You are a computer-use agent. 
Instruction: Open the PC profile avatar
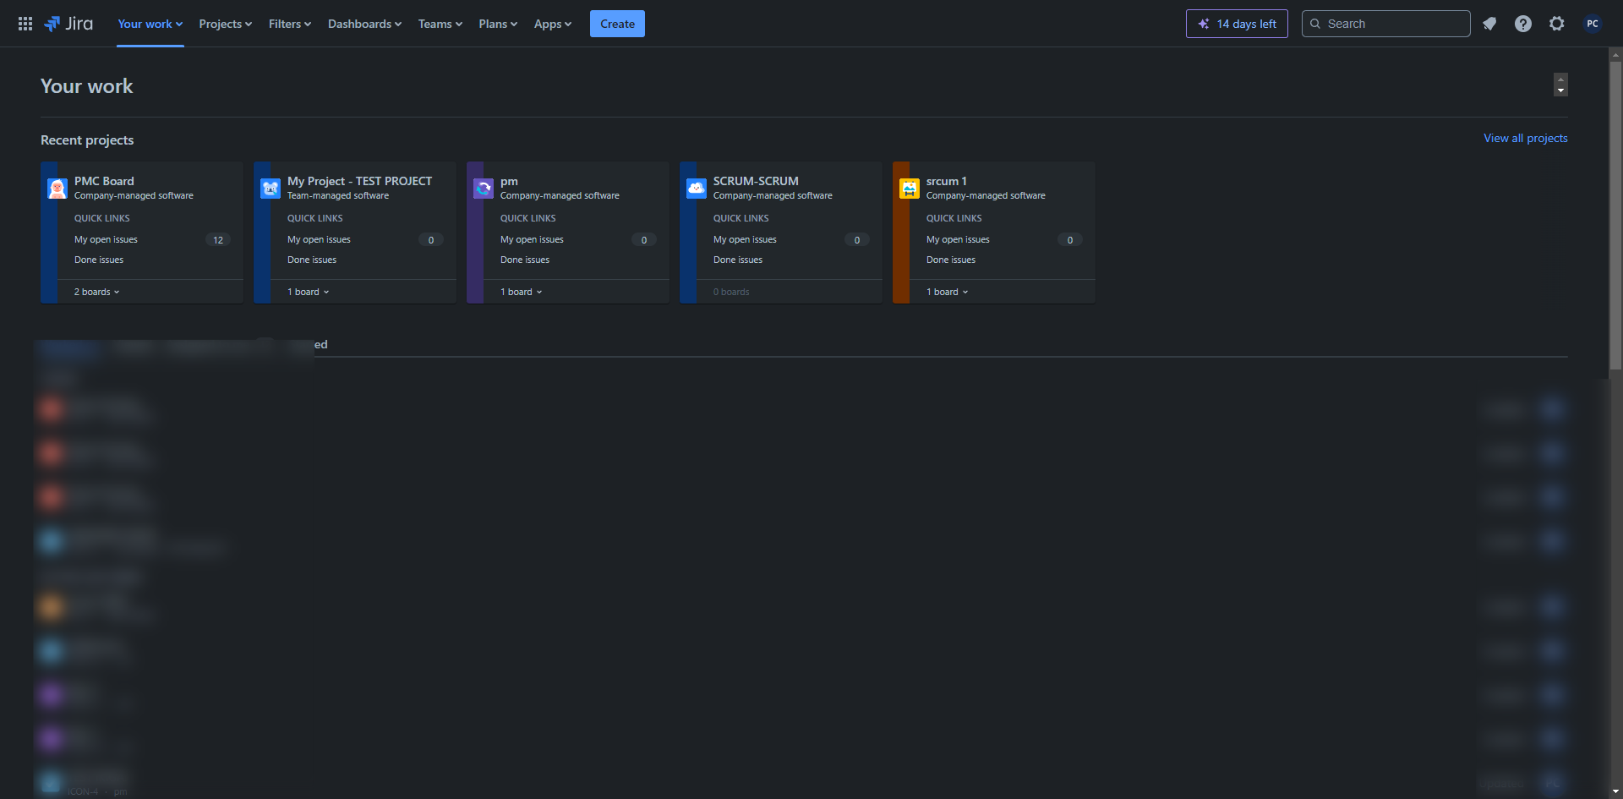pos(1593,24)
